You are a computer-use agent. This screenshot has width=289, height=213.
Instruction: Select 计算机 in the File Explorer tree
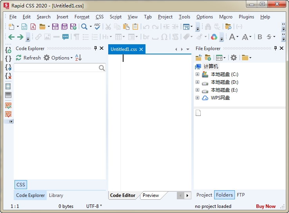tap(211, 67)
